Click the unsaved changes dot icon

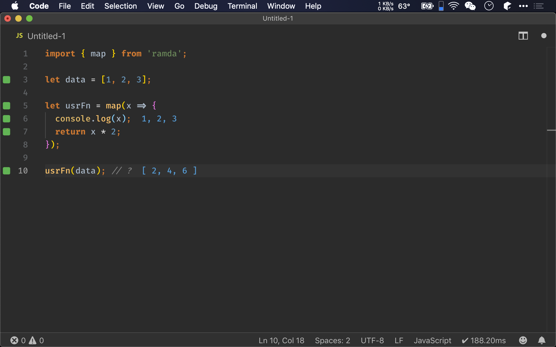pos(544,36)
